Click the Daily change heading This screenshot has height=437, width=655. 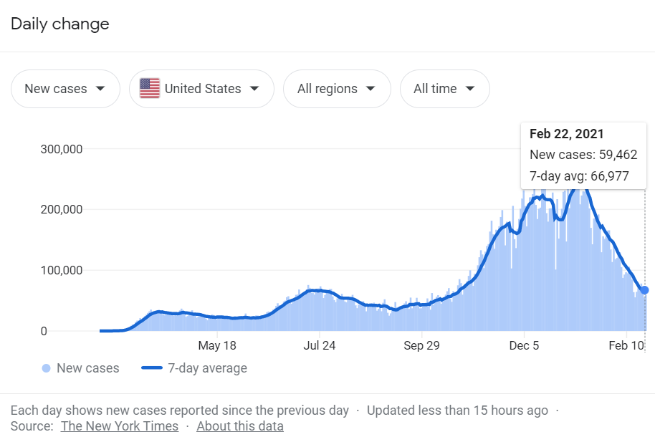pos(60,24)
